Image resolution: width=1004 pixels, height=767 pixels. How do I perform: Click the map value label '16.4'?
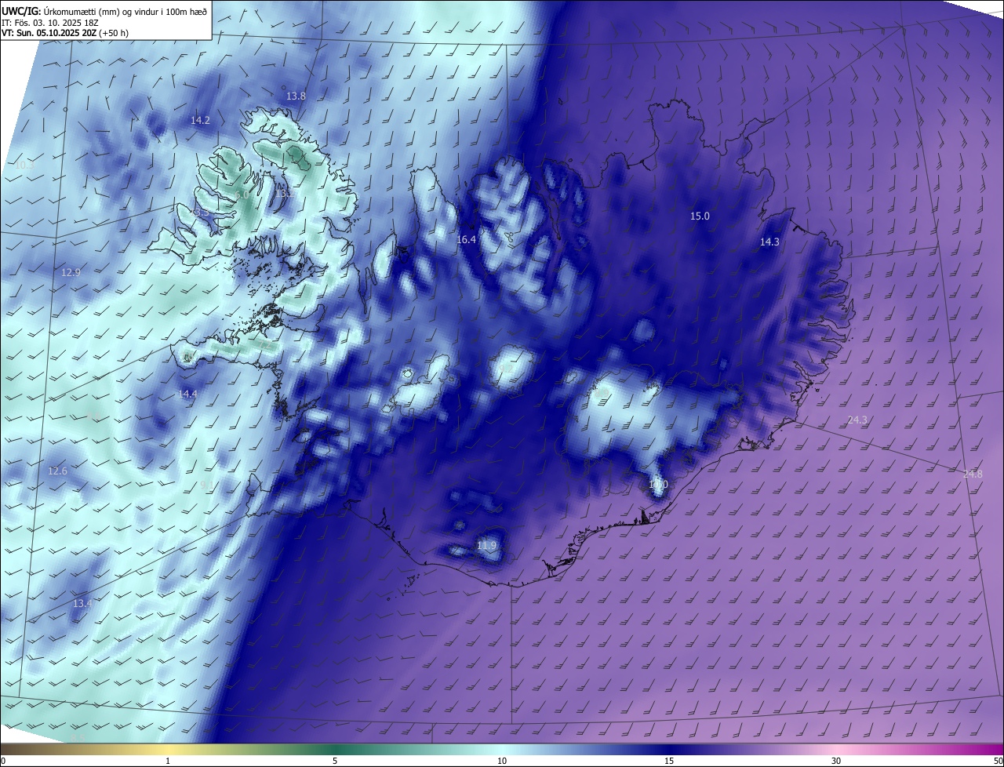[x=466, y=239]
